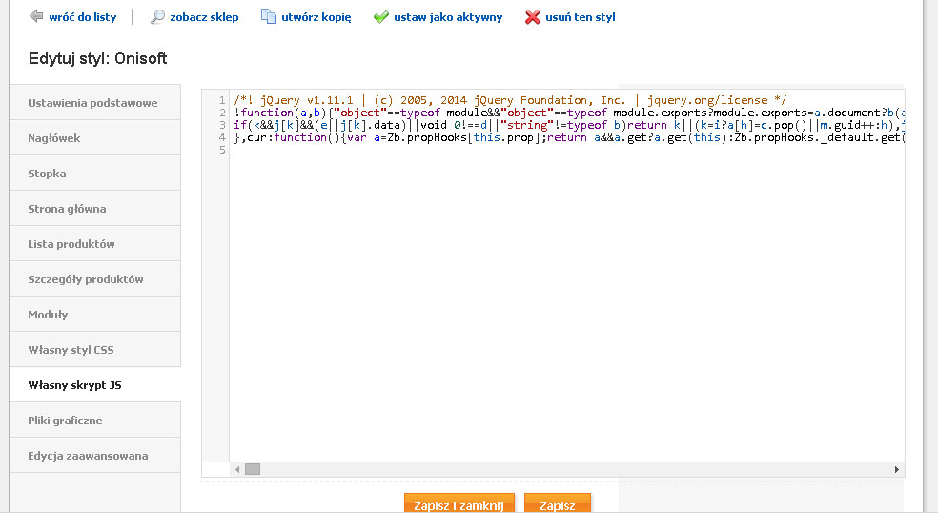Viewport: 938px width, 513px height.
Task: Click the 'Zapisz' button
Action: tap(557, 504)
